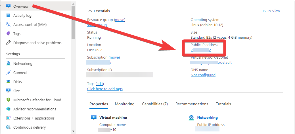Click the Connect plug icon
The image size is (295, 134).
point(8,73)
